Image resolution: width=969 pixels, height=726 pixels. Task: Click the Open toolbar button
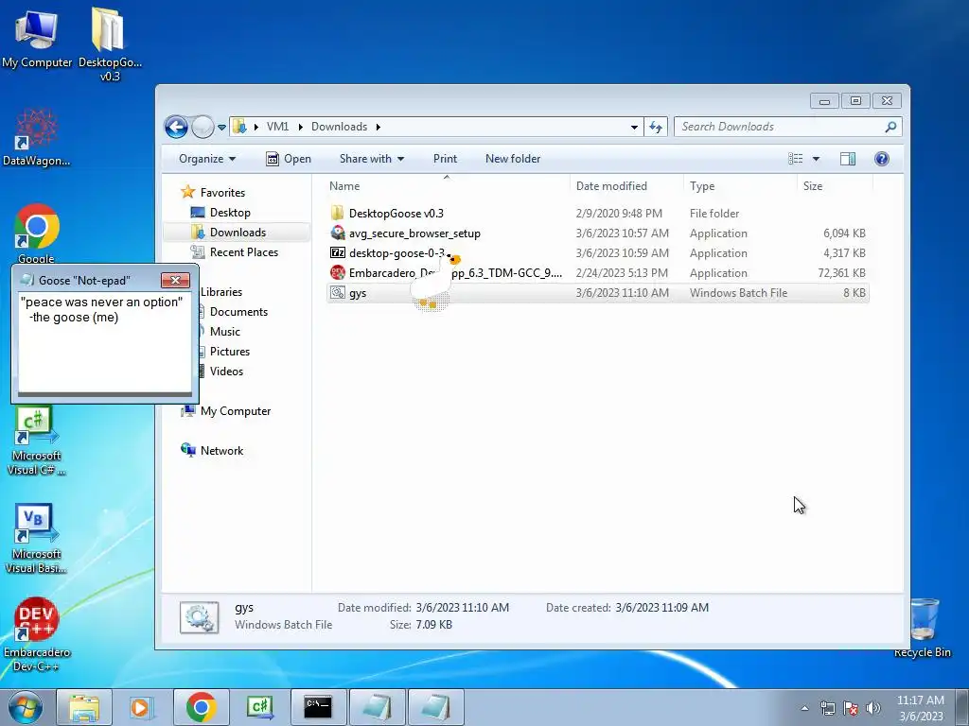[x=289, y=159]
